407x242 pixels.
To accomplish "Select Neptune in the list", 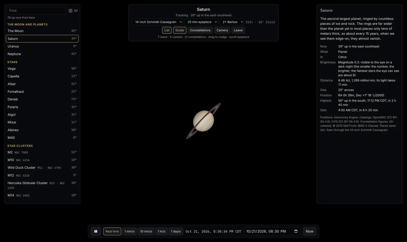I will [42, 54].
